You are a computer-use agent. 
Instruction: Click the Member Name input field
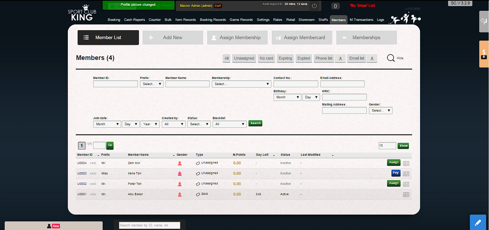click(x=187, y=84)
